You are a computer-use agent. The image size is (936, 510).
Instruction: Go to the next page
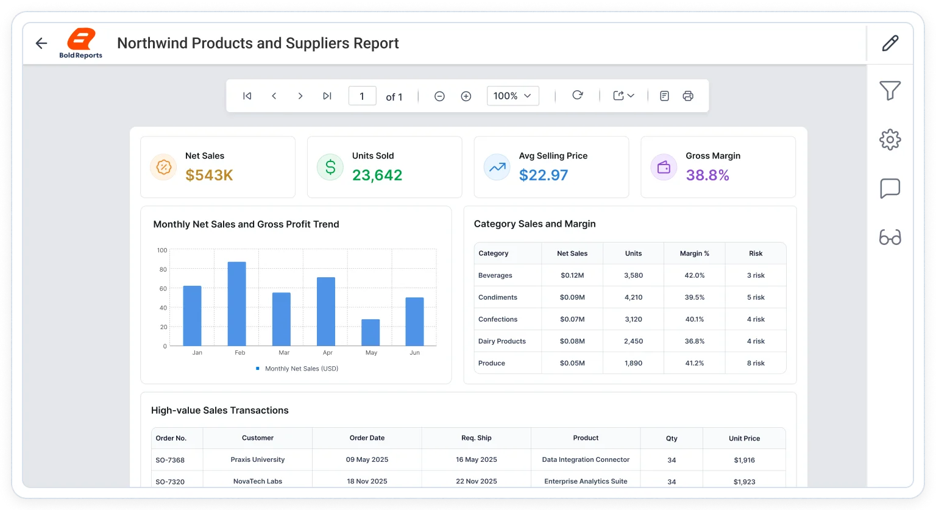click(x=300, y=96)
